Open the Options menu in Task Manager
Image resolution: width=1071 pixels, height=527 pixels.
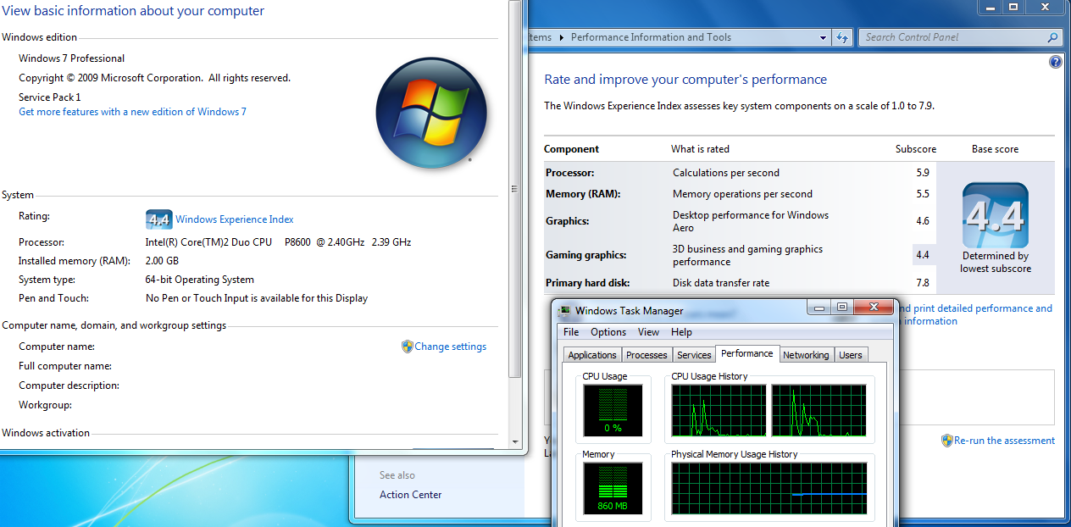(x=608, y=332)
